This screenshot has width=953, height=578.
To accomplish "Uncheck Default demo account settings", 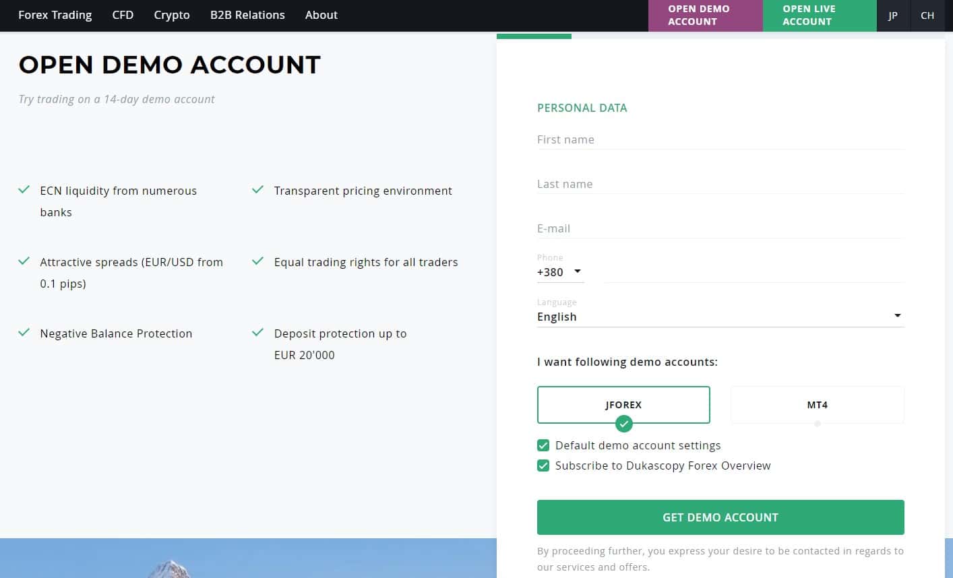I will 543,445.
